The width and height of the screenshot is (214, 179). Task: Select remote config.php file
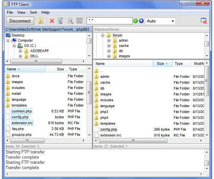pos(108,130)
